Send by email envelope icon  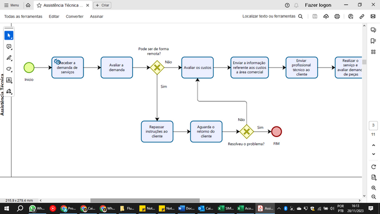(373, 16)
